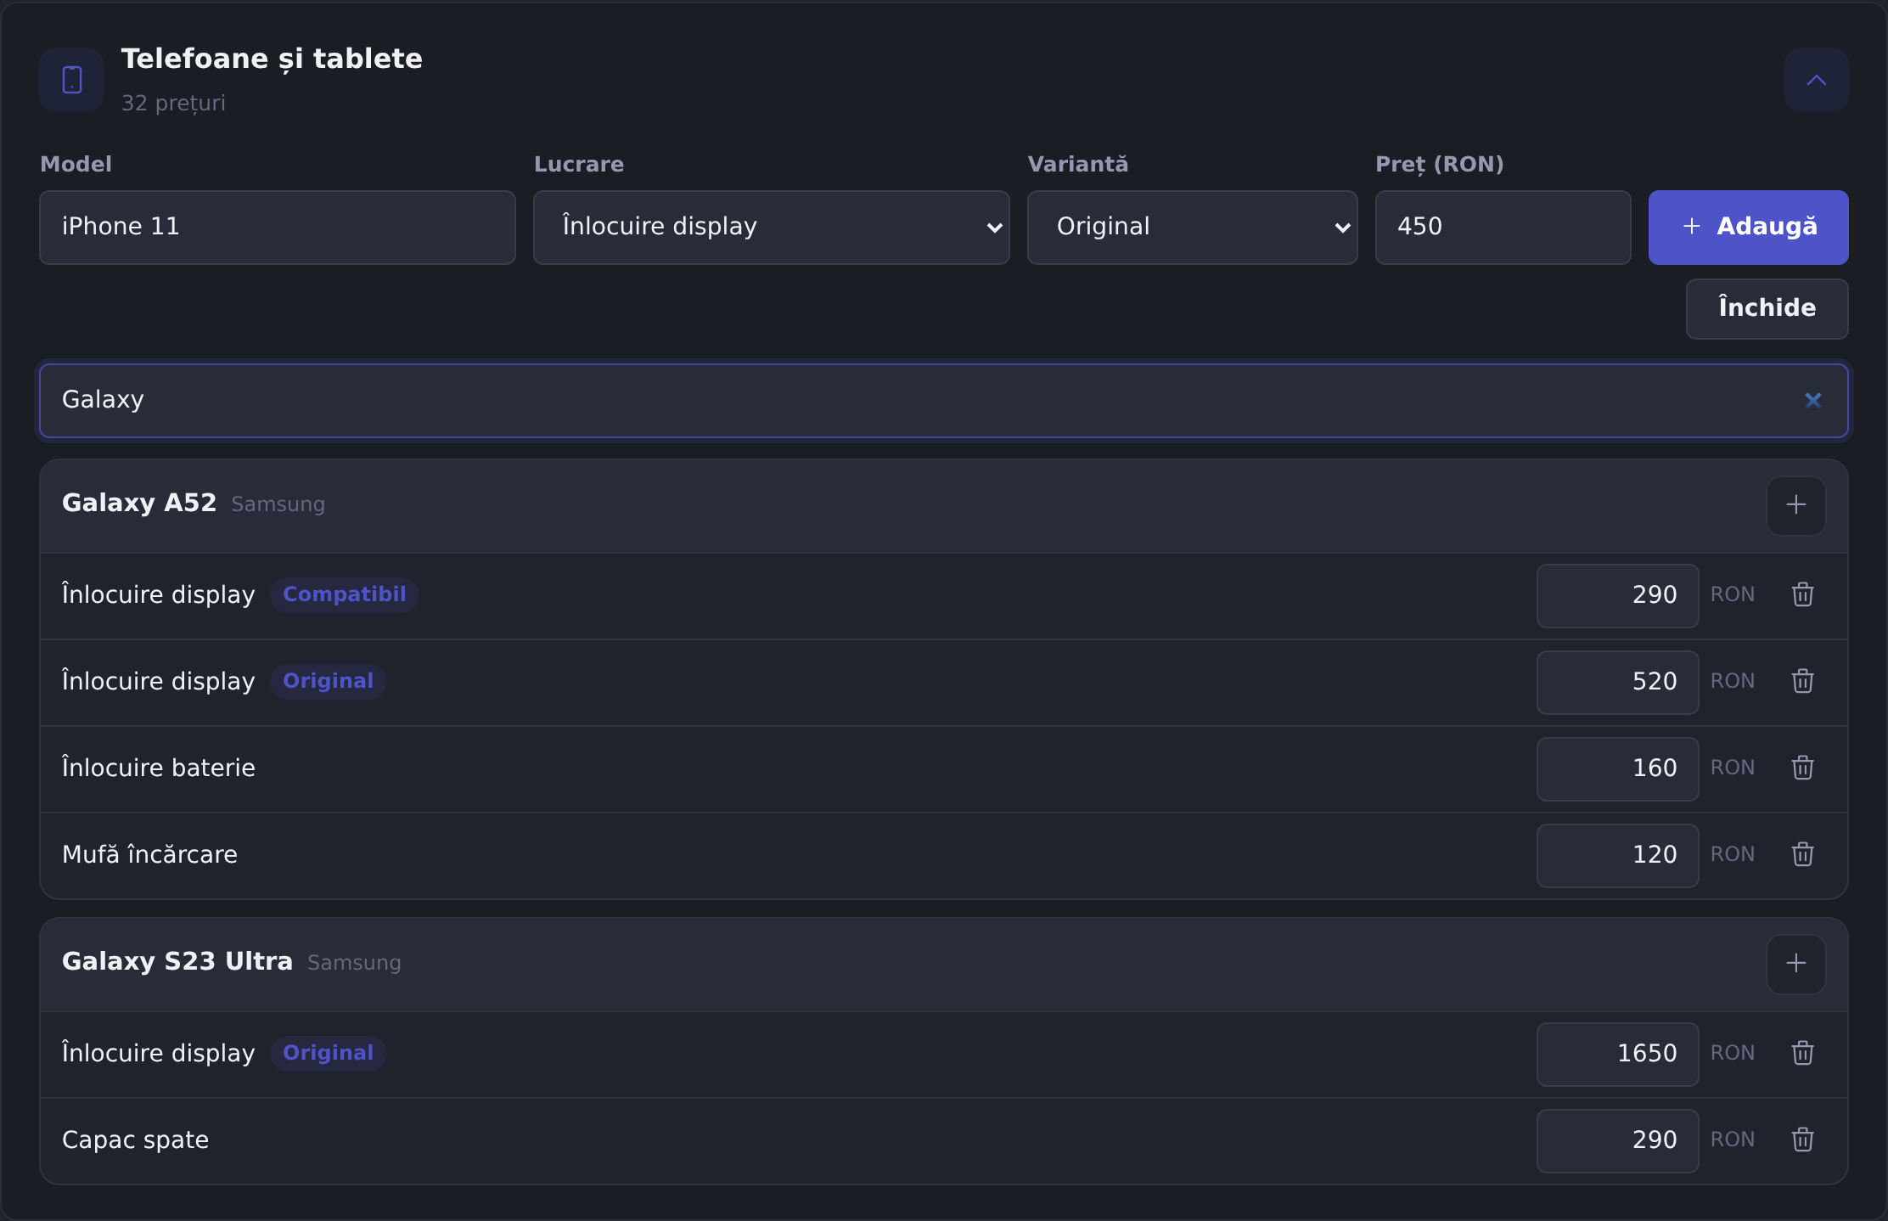Click the phone icon beside Telefoane și tablete

click(71, 80)
